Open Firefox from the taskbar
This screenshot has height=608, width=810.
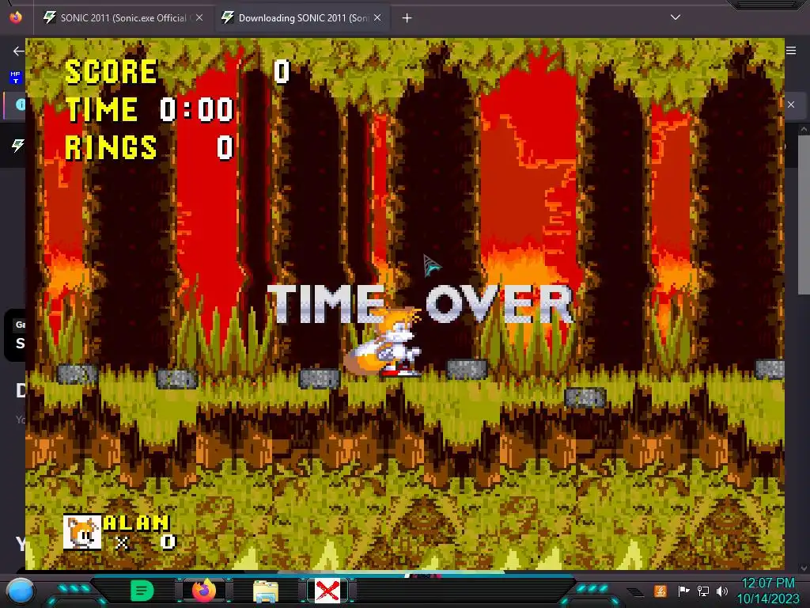pyautogui.click(x=204, y=591)
